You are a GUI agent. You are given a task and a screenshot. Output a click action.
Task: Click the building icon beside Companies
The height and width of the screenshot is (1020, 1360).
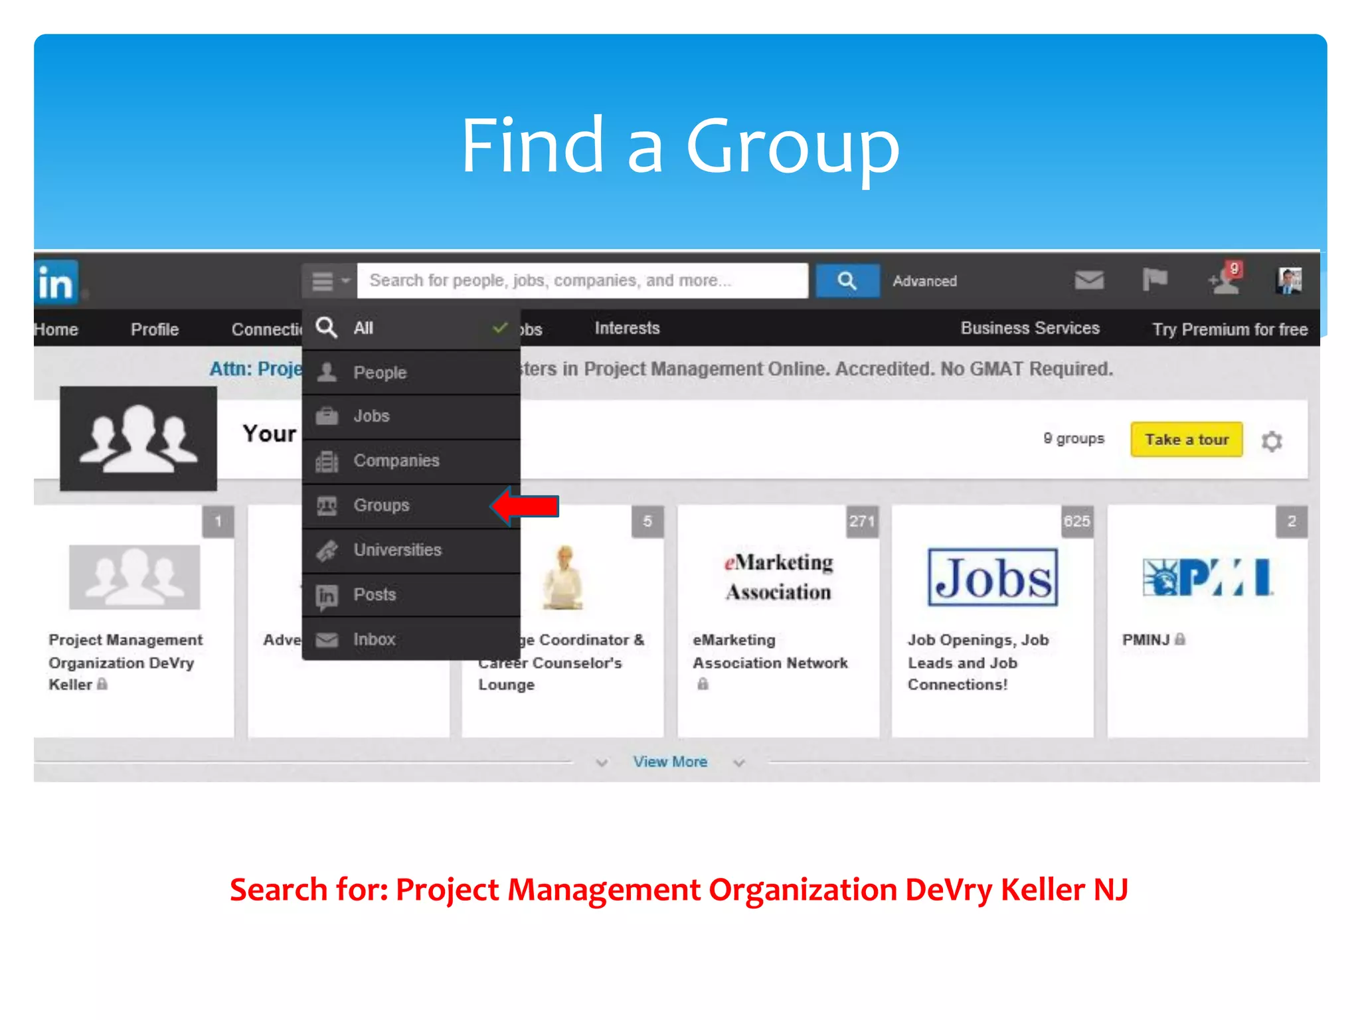tap(327, 461)
